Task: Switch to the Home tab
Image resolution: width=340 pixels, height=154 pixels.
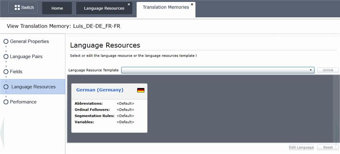Action: tap(57, 8)
